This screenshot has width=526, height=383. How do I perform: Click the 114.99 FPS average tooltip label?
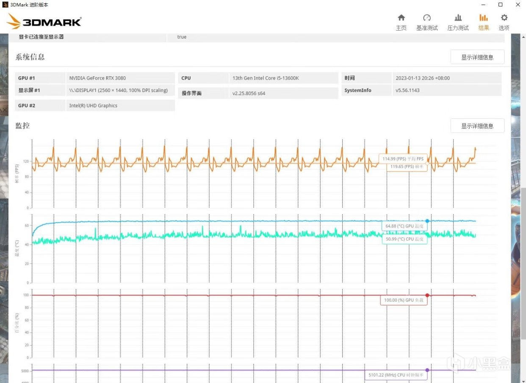coord(403,159)
